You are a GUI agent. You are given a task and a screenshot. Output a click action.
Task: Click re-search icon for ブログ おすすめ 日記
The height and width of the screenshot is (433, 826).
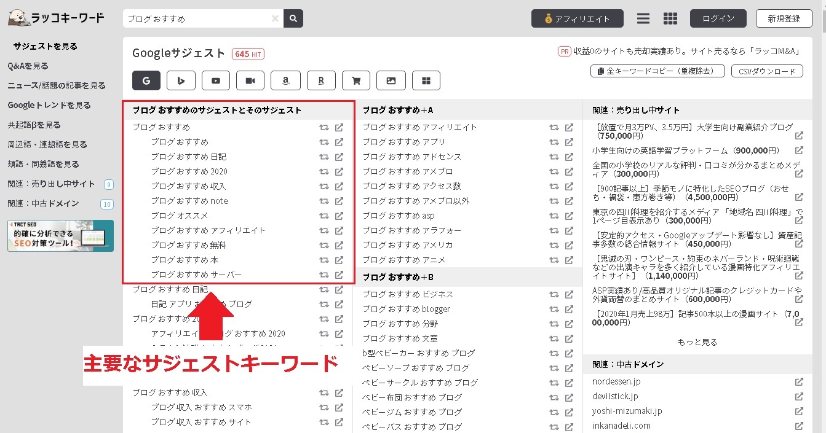pyautogui.click(x=324, y=157)
